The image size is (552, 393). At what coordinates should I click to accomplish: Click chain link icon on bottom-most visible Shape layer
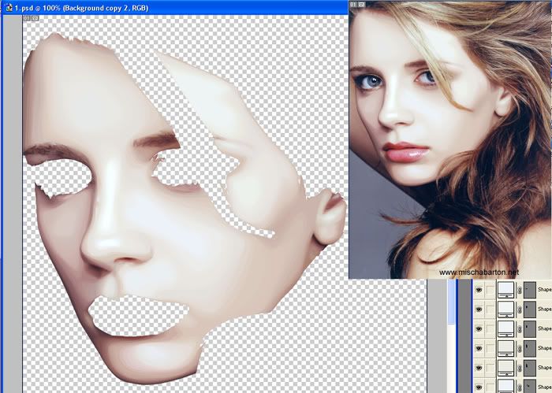[x=519, y=387]
